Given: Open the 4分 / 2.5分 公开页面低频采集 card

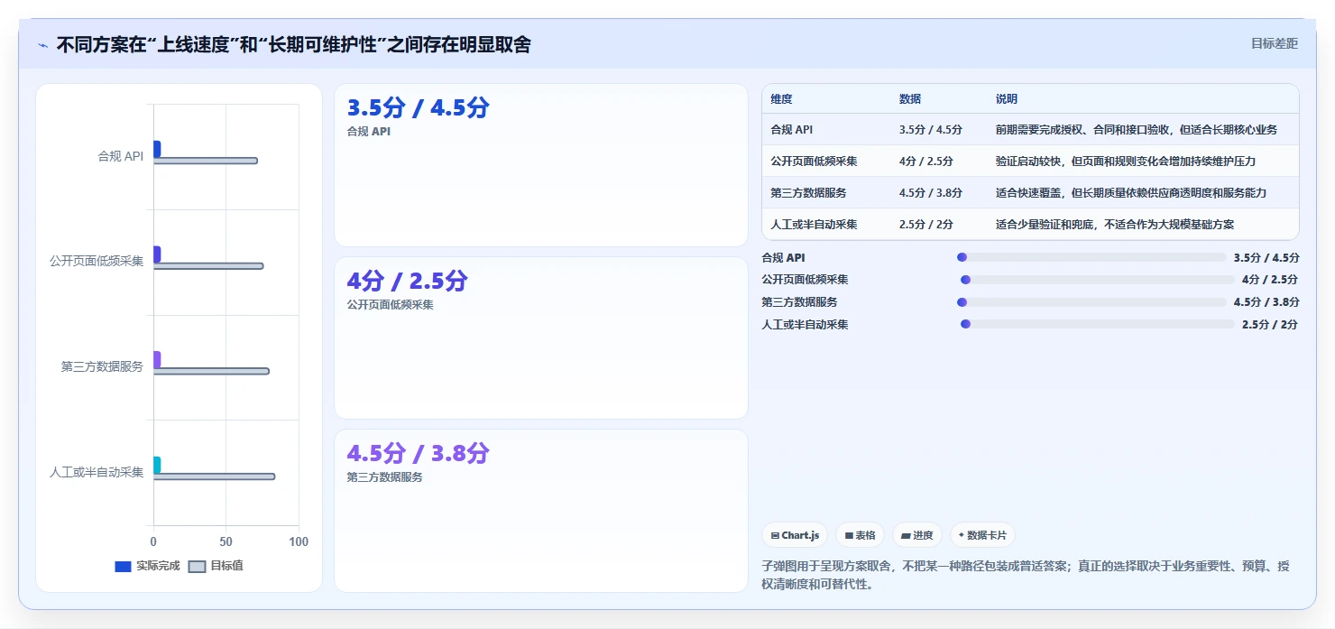Looking at the screenshot, I should [x=541, y=338].
